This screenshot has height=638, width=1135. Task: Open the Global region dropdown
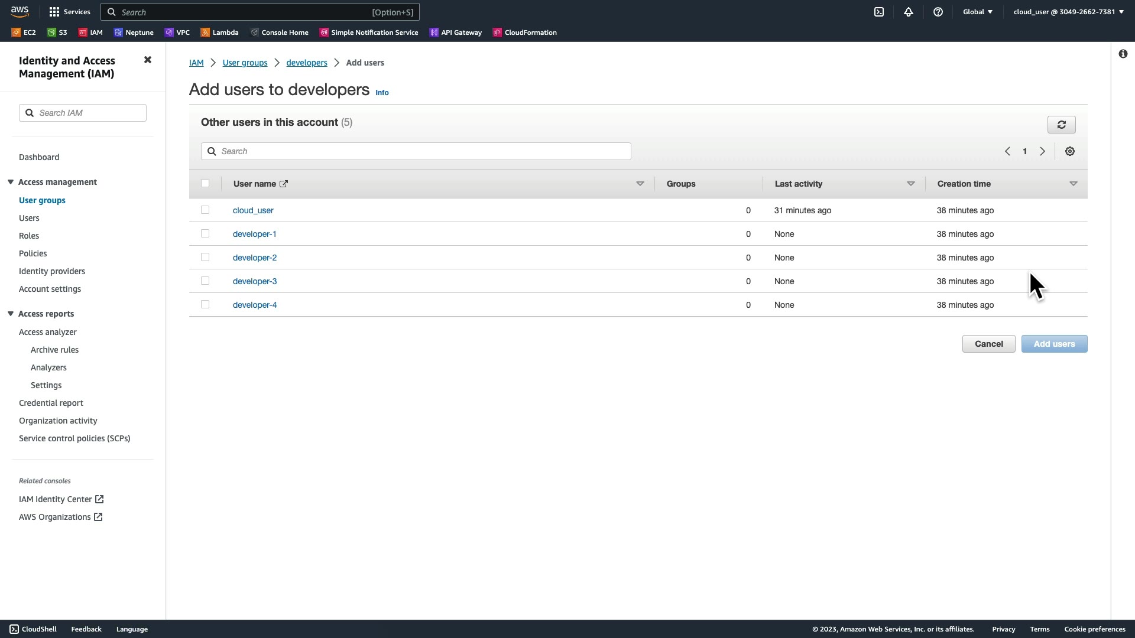click(978, 12)
